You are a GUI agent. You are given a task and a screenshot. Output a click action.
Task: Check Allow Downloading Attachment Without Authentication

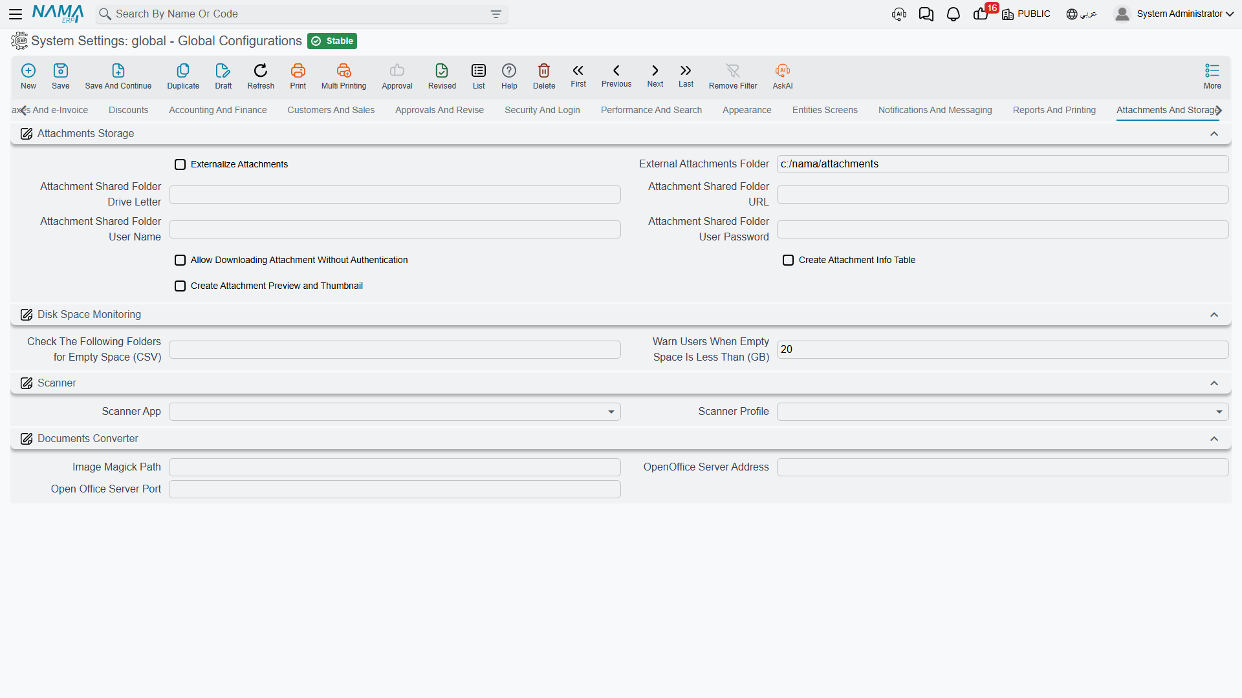click(x=180, y=260)
